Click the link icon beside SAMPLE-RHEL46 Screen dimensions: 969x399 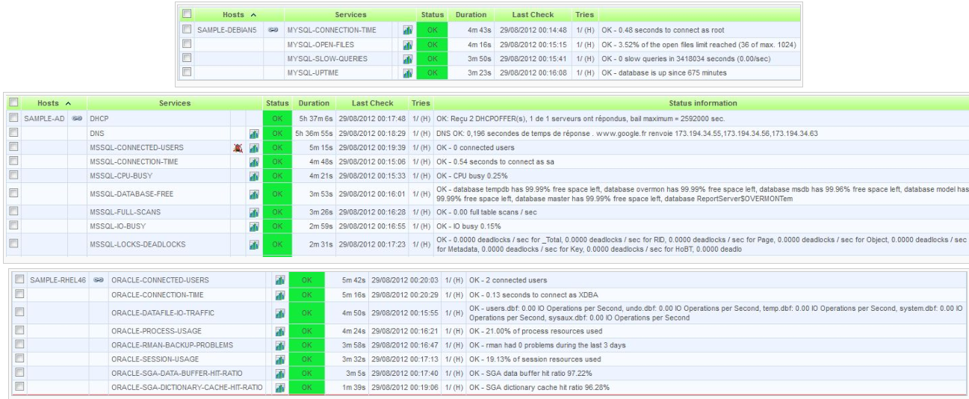click(x=97, y=280)
